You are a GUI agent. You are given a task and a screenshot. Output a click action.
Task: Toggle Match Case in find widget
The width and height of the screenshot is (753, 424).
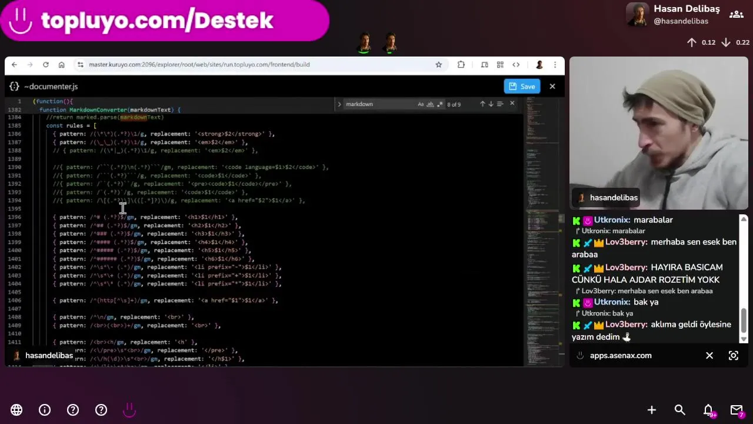tap(421, 104)
